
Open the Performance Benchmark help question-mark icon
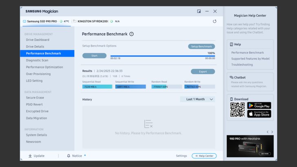[x=131, y=34]
